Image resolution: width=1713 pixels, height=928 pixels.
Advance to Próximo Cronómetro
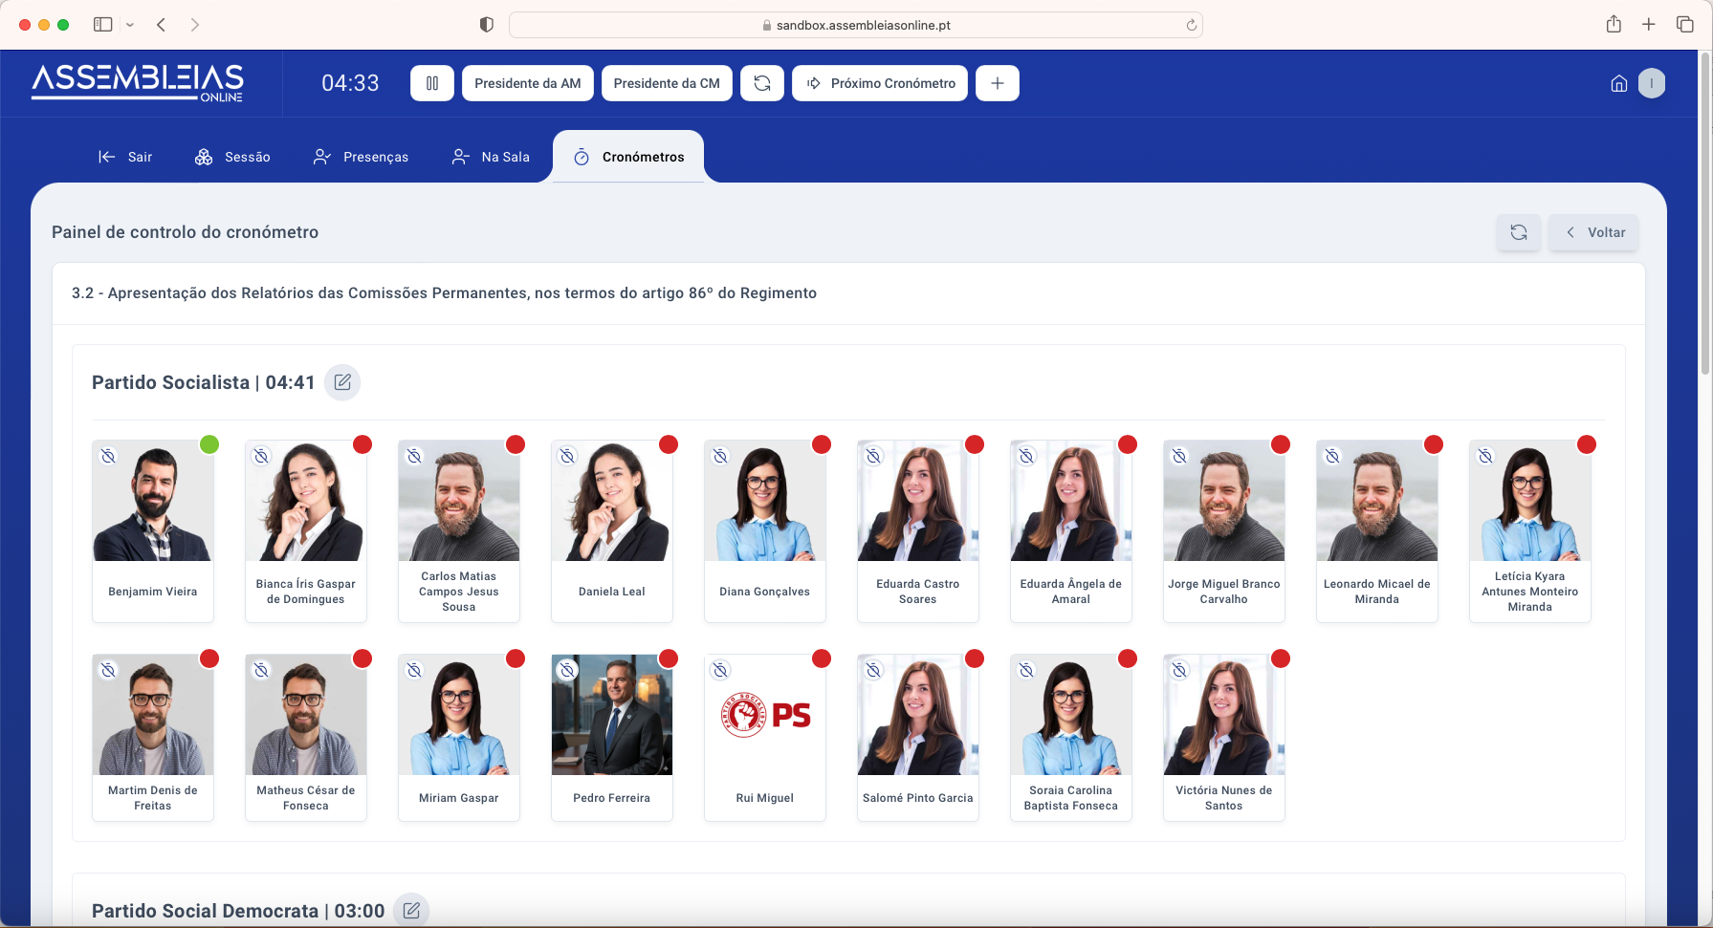tap(880, 83)
